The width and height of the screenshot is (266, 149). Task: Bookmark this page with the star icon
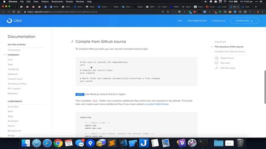coord(168,12)
